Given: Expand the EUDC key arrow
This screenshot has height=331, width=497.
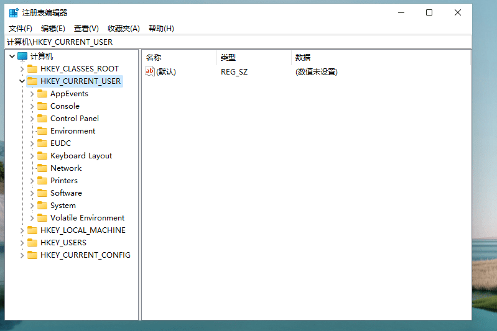Looking at the screenshot, I should click(32, 143).
